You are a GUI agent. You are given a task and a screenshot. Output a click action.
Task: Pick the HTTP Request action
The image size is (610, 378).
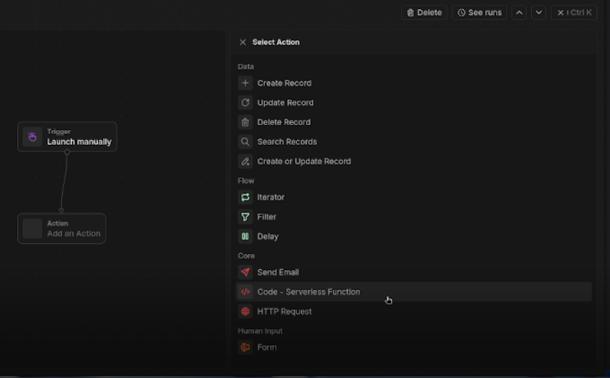[x=414, y=311]
